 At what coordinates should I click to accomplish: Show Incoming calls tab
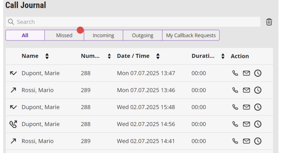[103, 35]
